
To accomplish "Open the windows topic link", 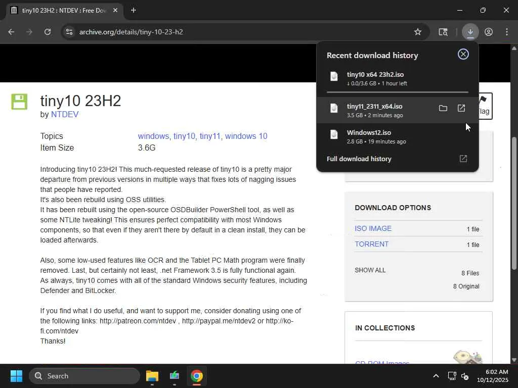I will coord(153,136).
